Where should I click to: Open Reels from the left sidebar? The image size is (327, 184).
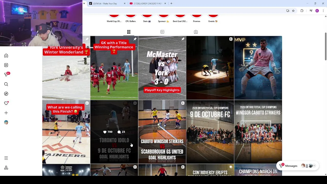[x=6, y=65]
